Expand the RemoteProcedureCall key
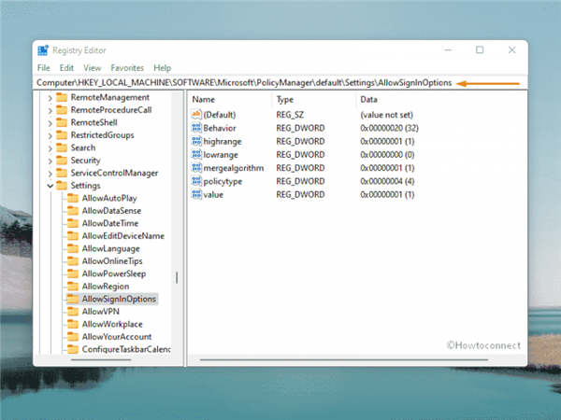The image size is (561, 420). tap(50, 111)
